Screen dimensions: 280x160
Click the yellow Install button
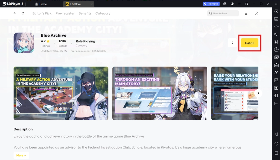pyautogui.click(x=249, y=43)
